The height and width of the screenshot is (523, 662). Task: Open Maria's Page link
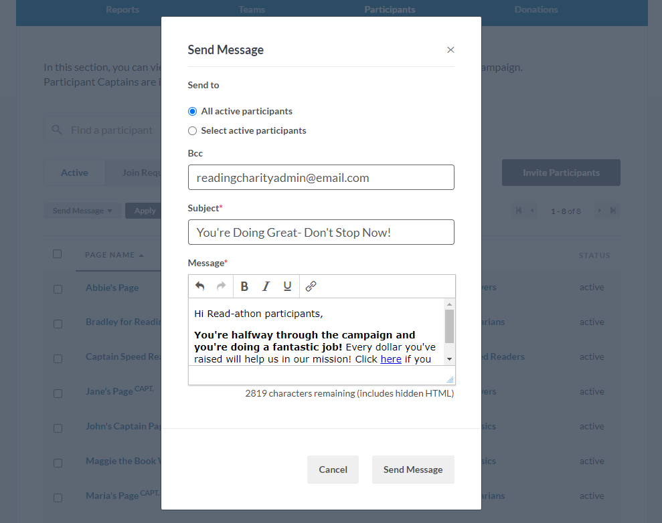pos(112,496)
